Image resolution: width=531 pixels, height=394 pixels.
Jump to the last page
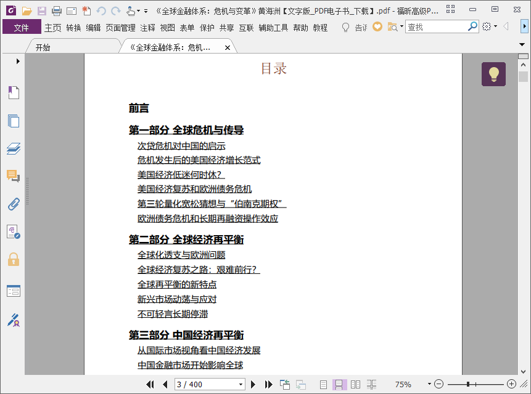point(268,384)
